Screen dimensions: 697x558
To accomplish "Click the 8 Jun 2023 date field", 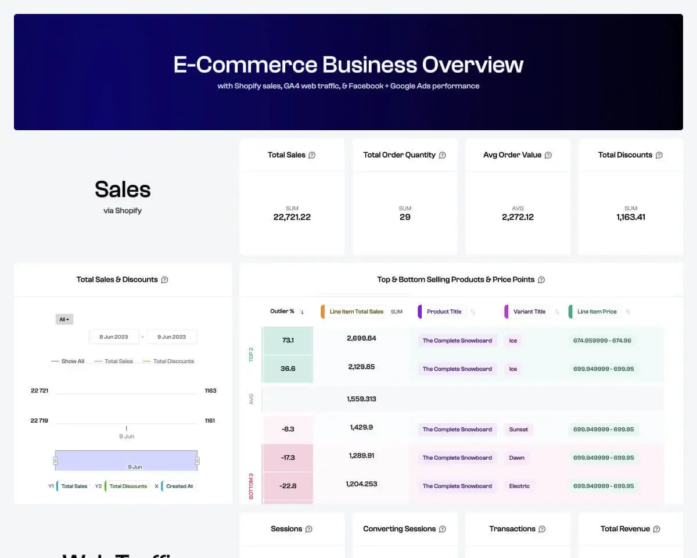I will coord(114,337).
